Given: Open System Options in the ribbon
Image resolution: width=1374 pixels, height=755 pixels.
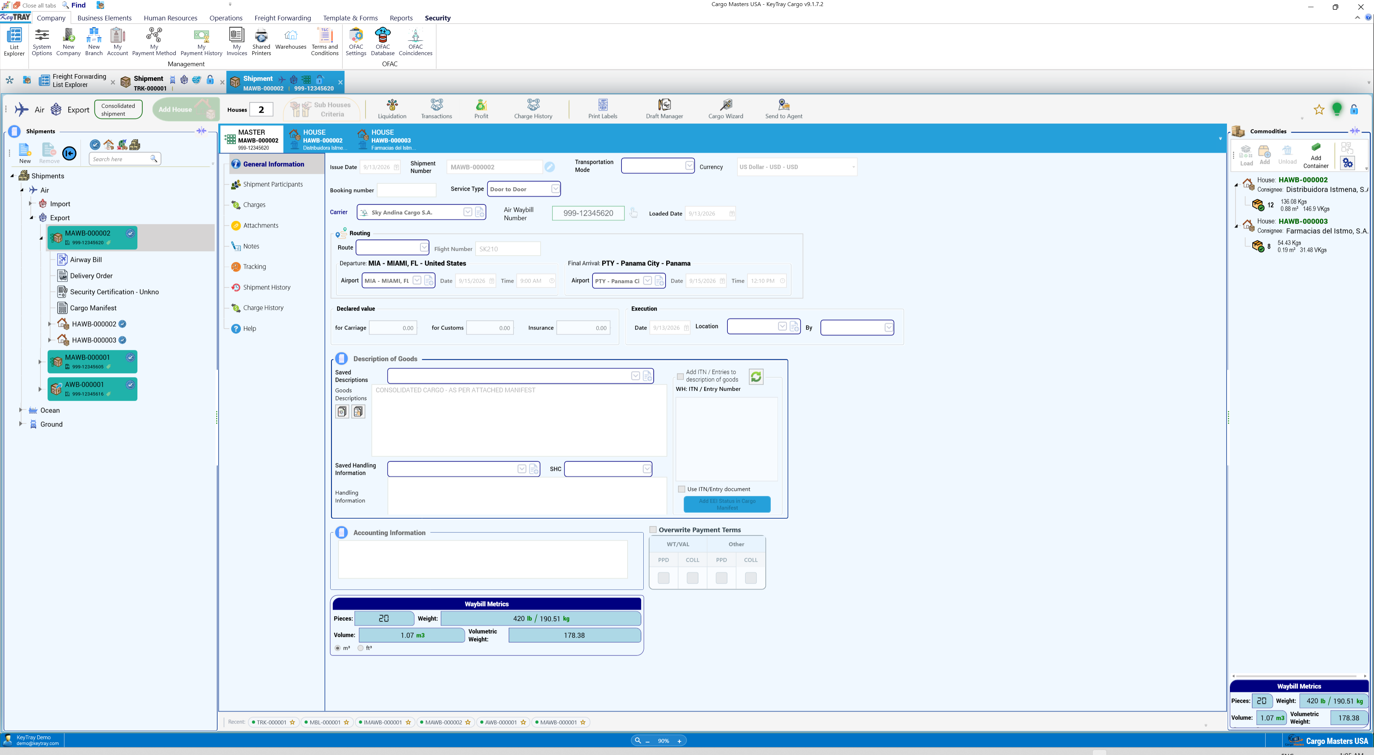Looking at the screenshot, I should (42, 42).
